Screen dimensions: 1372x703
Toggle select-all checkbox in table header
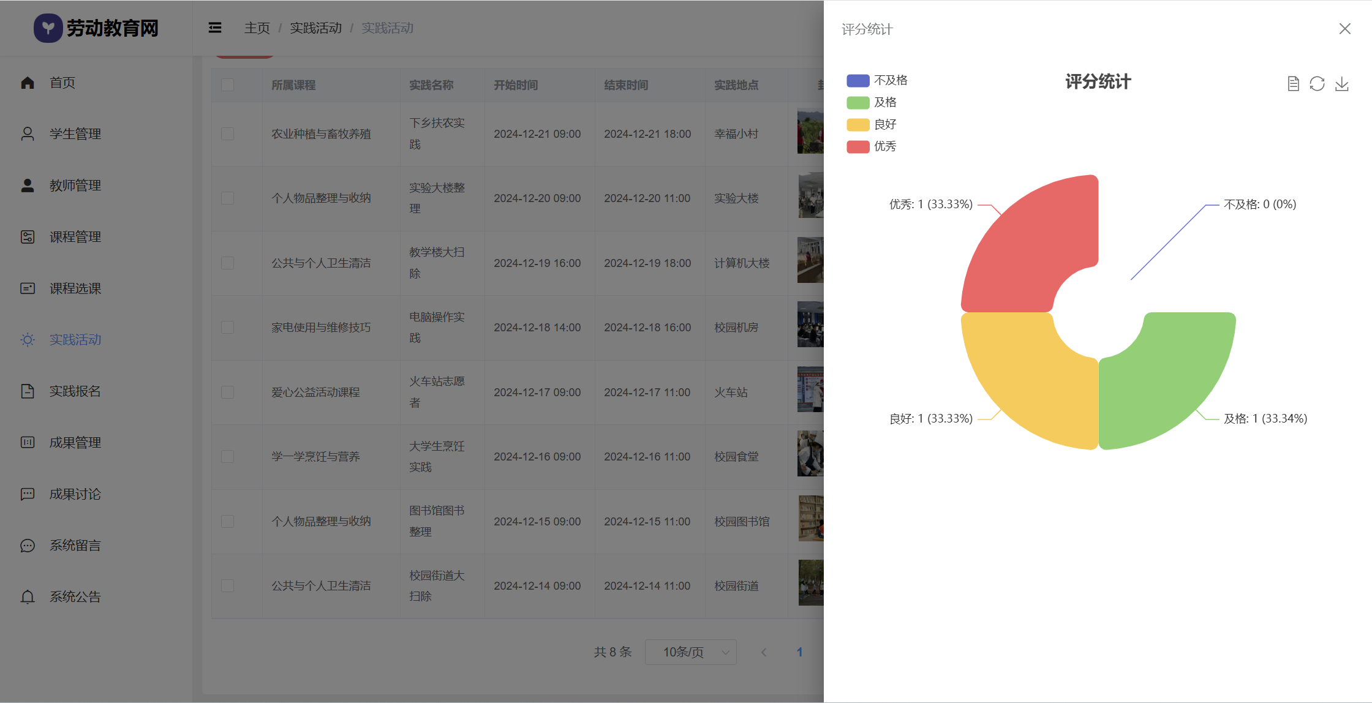pos(227,85)
